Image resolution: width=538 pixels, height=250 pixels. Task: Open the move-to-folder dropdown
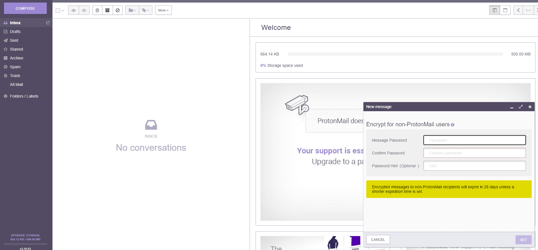pyautogui.click(x=132, y=10)
